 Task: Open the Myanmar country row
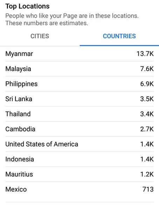click(x=79, y=54)
